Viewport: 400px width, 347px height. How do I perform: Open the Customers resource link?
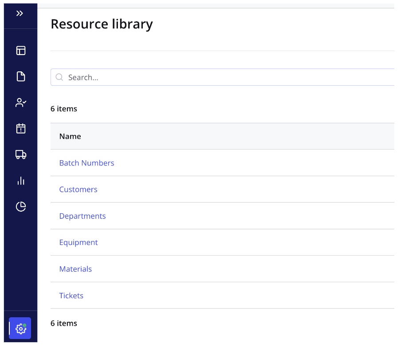pos(78,189)
